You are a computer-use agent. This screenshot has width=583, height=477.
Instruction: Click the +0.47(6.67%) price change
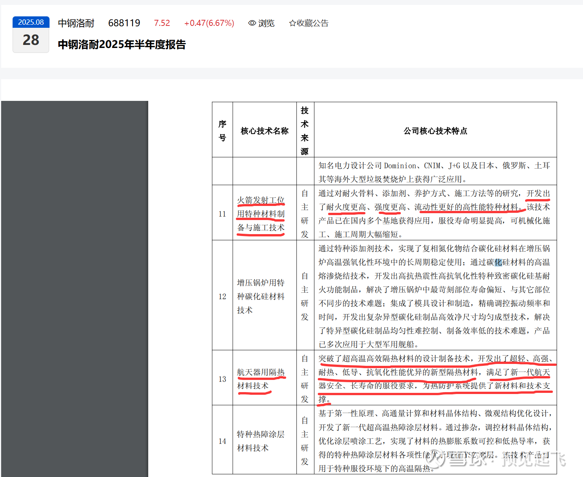click(x=209, y=23)
